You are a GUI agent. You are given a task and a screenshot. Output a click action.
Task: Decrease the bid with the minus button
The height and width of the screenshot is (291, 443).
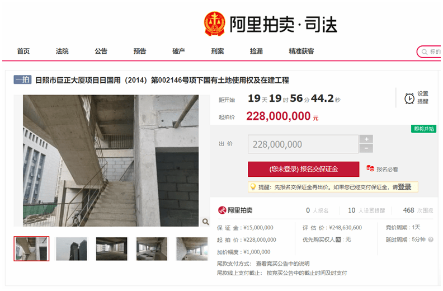point(366,148)
